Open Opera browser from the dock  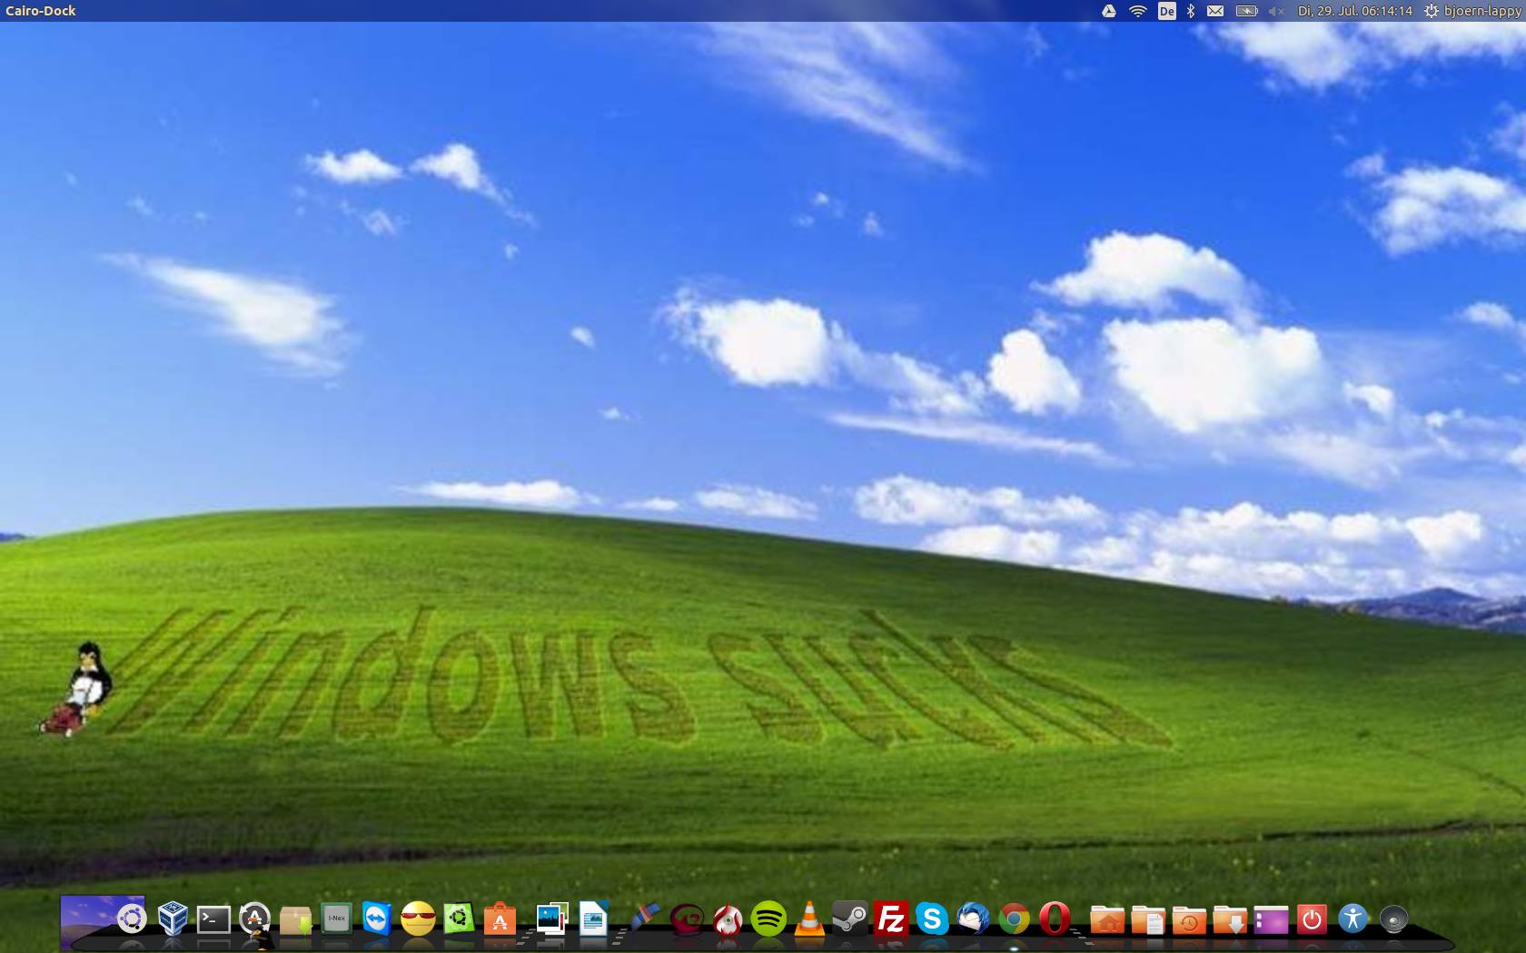point(1055,919)
